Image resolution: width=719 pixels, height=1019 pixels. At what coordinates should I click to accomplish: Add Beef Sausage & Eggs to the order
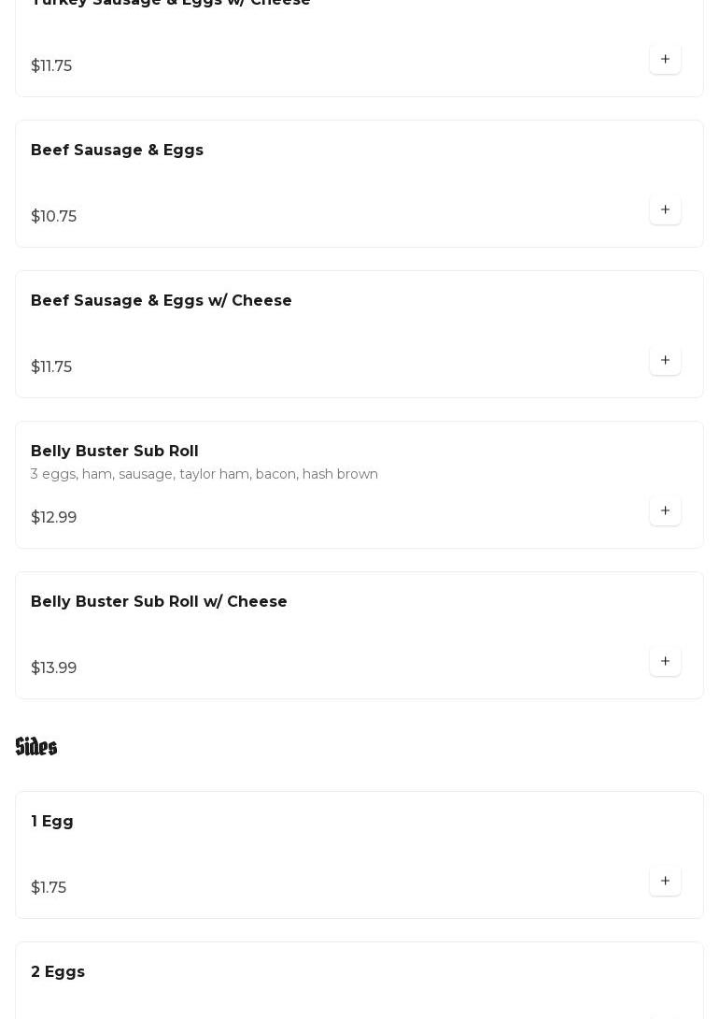click(x=665, y=210)
